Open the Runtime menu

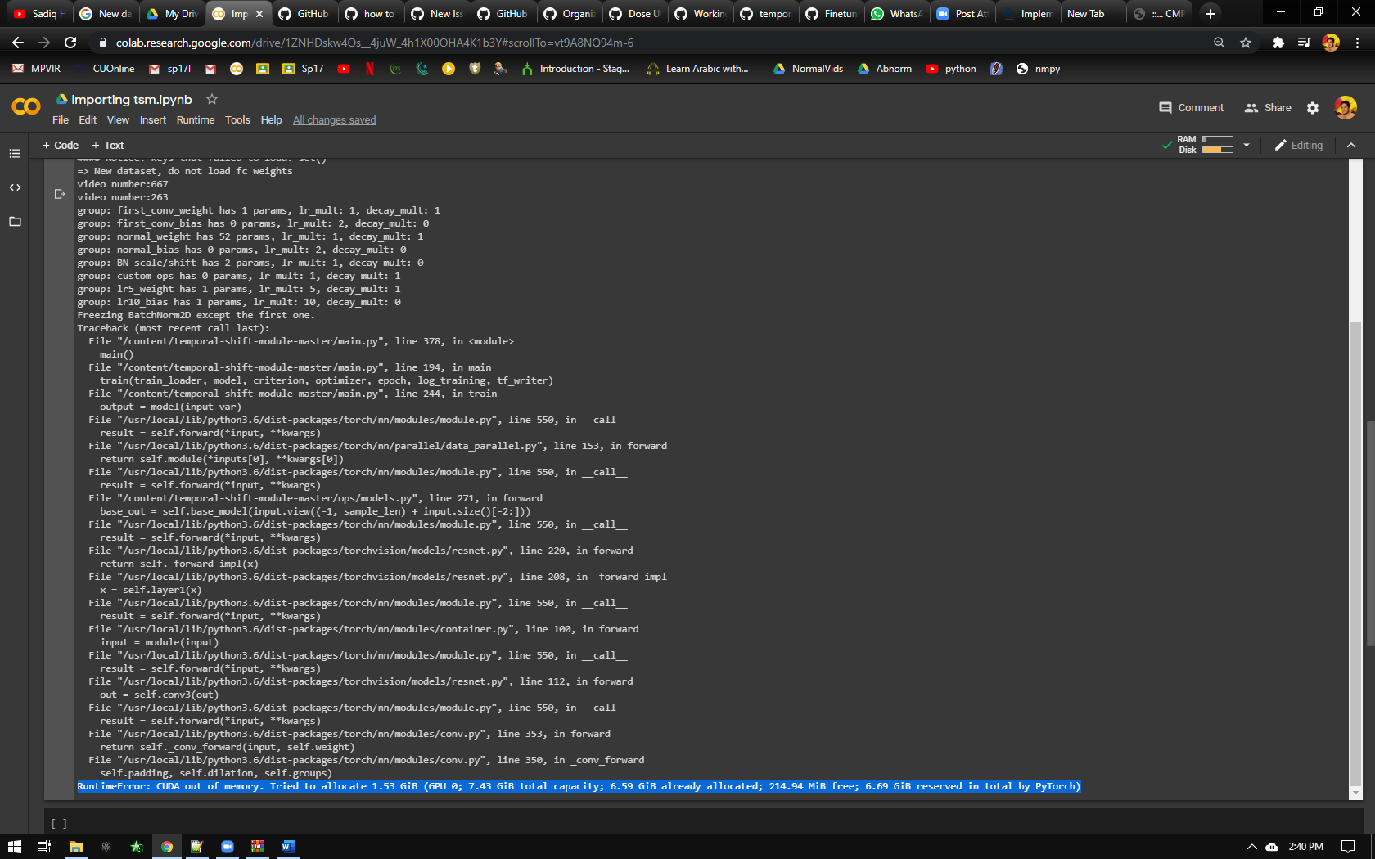click(x=196, y=119)
